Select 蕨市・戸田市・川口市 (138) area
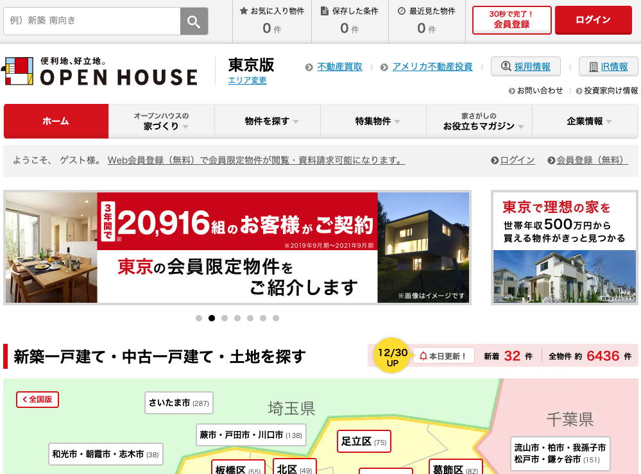This screenshot has height=474, width=641. [251, 435]
